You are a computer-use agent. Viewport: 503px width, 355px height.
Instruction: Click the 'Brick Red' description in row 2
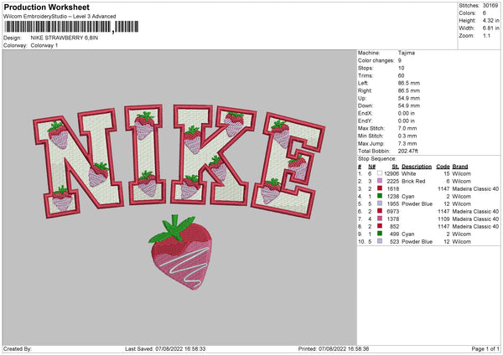(x=413, y=182)
